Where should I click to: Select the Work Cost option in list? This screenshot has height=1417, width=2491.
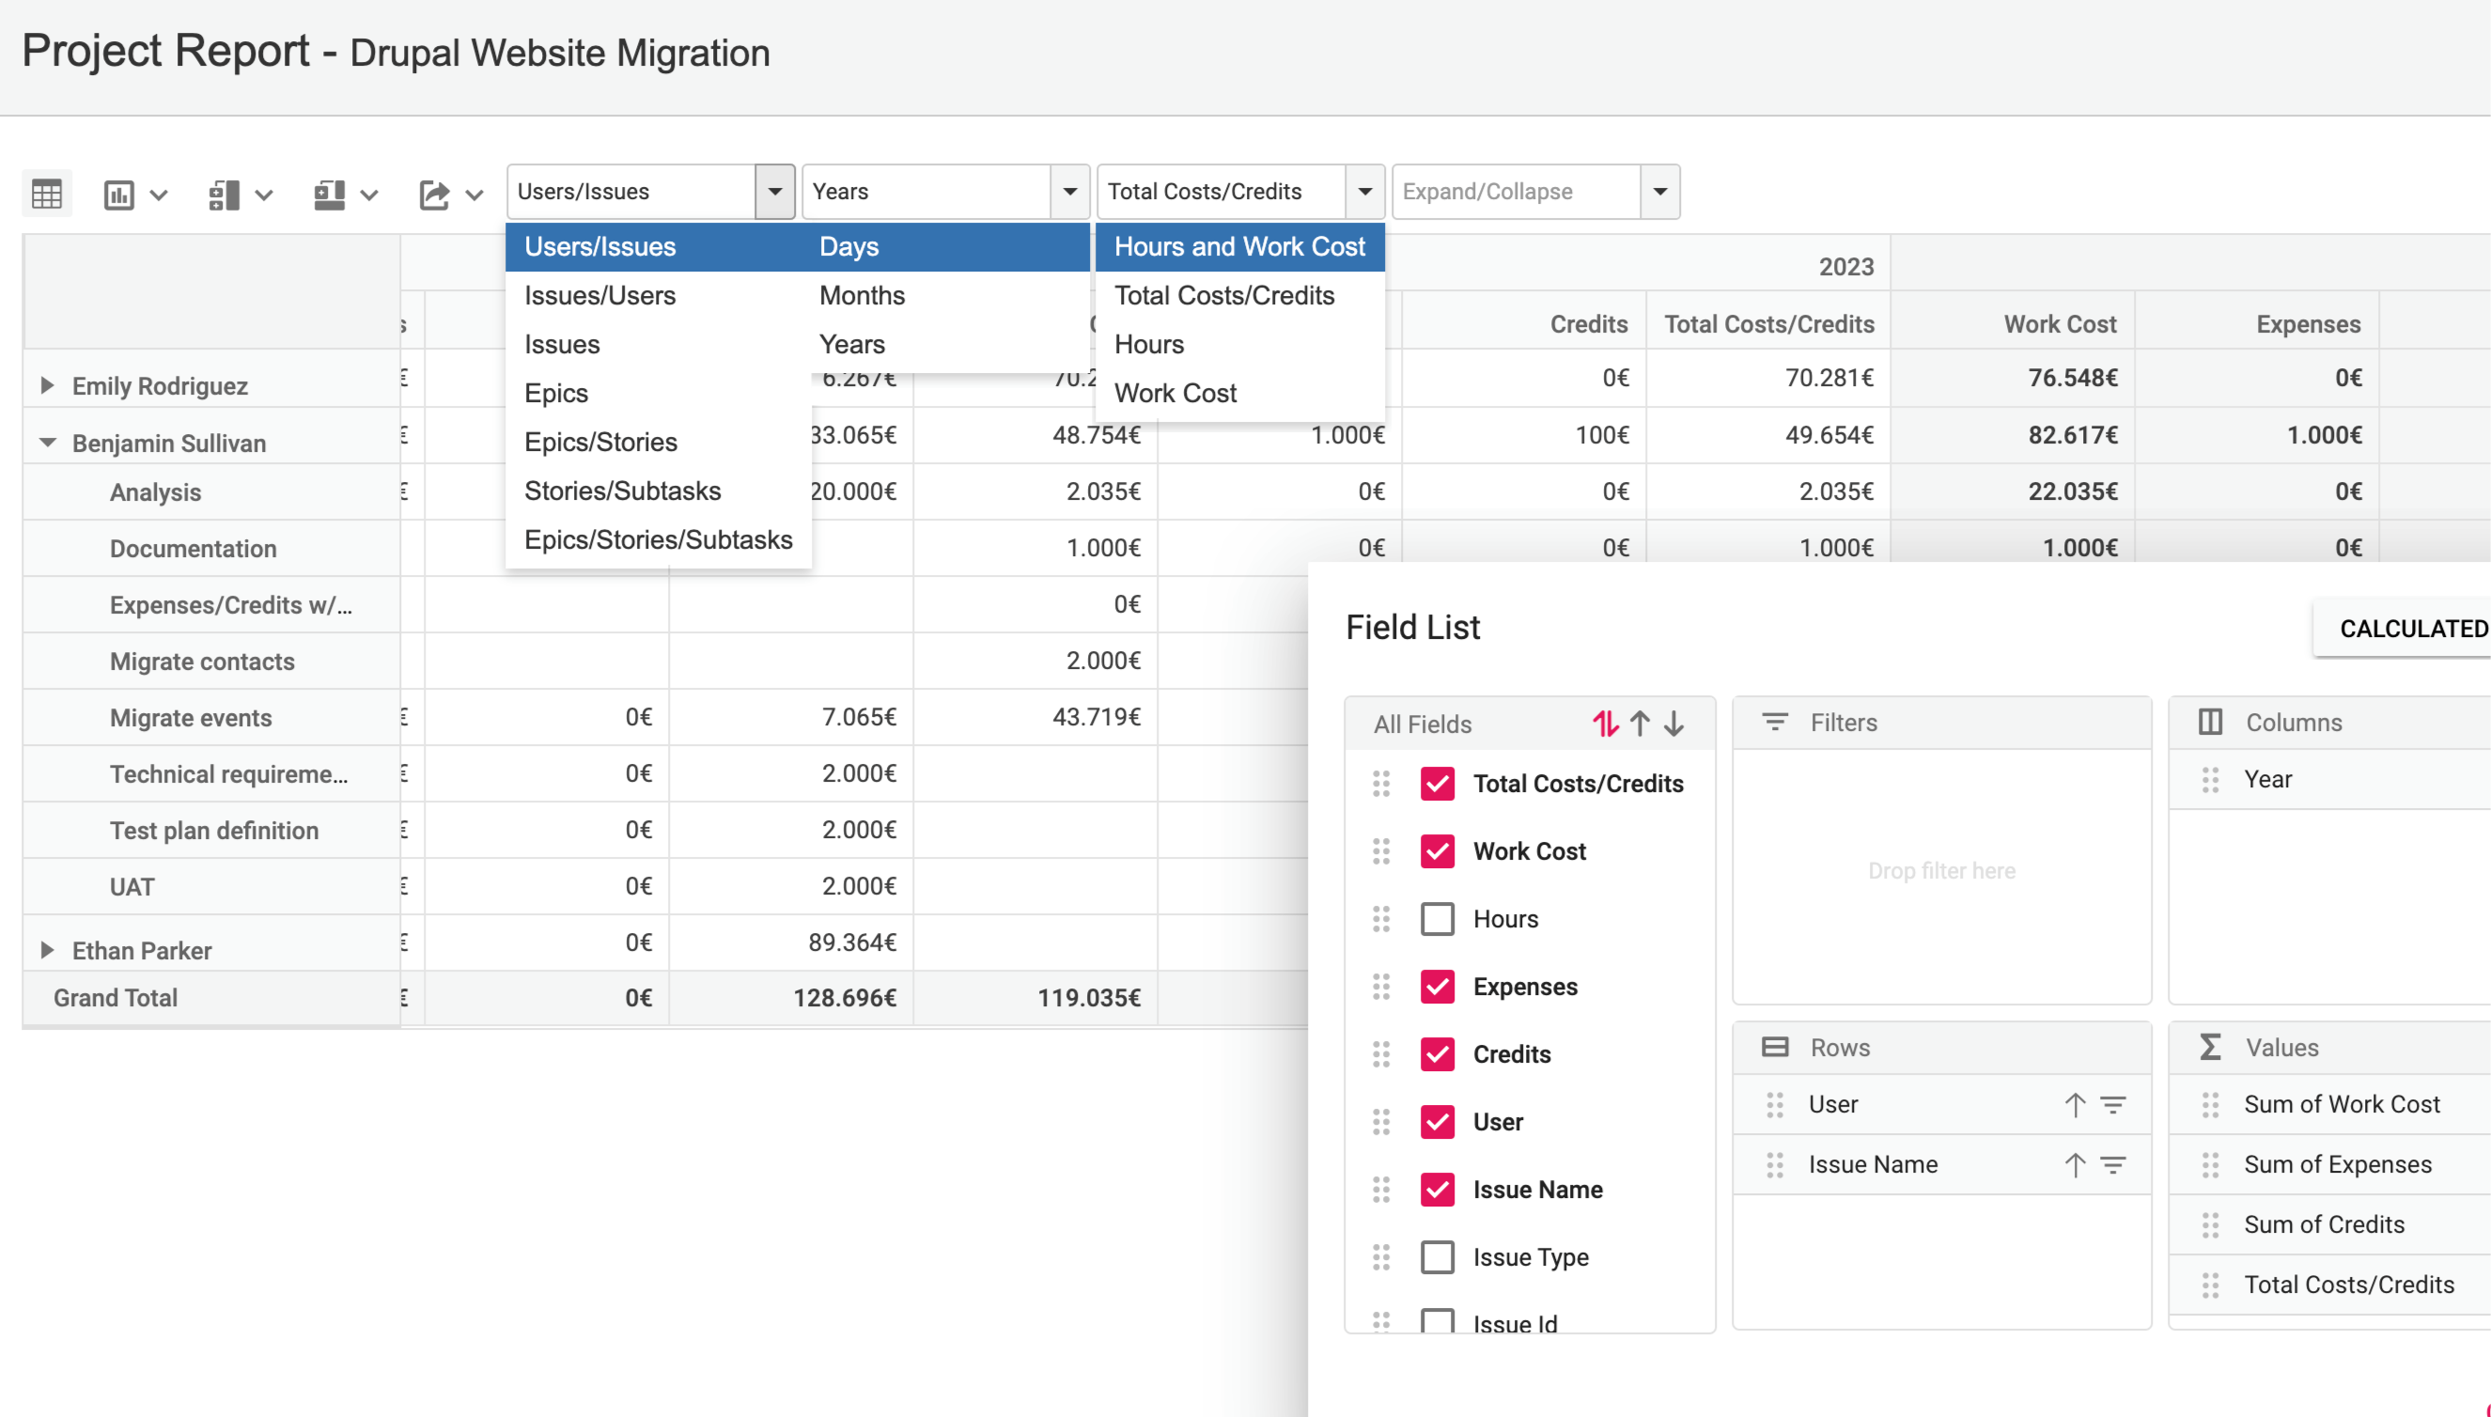point(1175,393)
